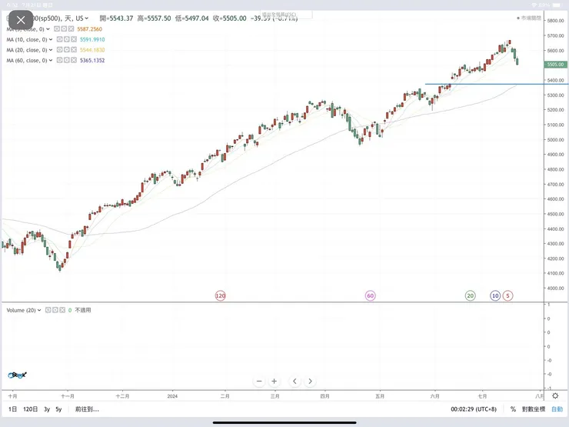Image resolution: width=569 pixels, height=427 pixels.
Task: Click the MA value 5587.2560
Action: [89, 29]
